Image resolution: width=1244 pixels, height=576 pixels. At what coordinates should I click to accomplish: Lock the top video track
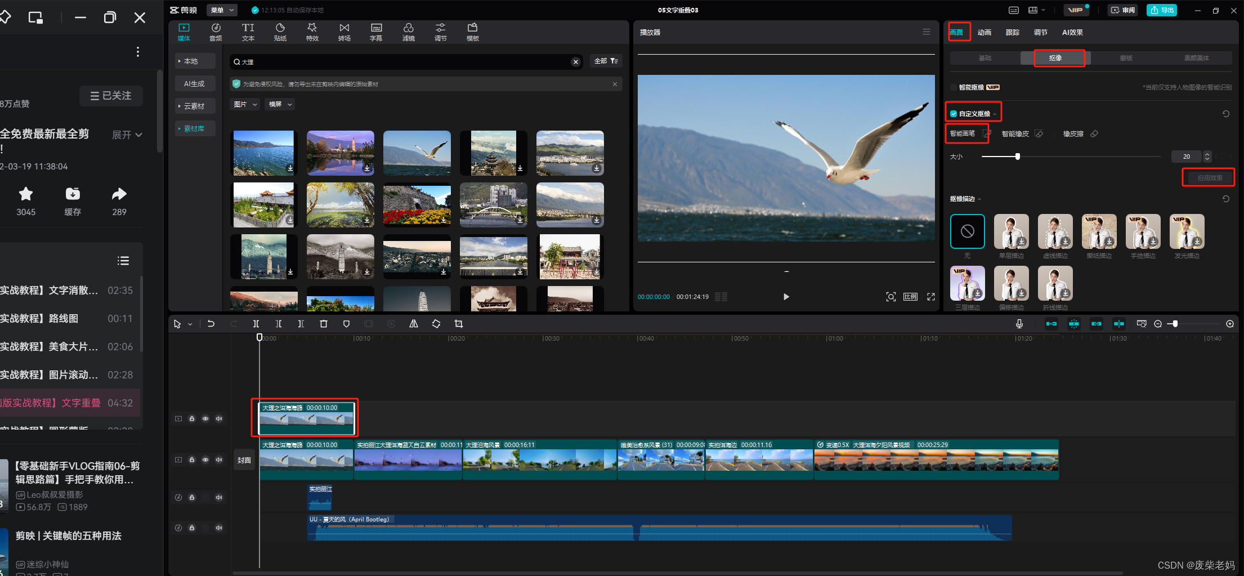click(x=192, y=418)
